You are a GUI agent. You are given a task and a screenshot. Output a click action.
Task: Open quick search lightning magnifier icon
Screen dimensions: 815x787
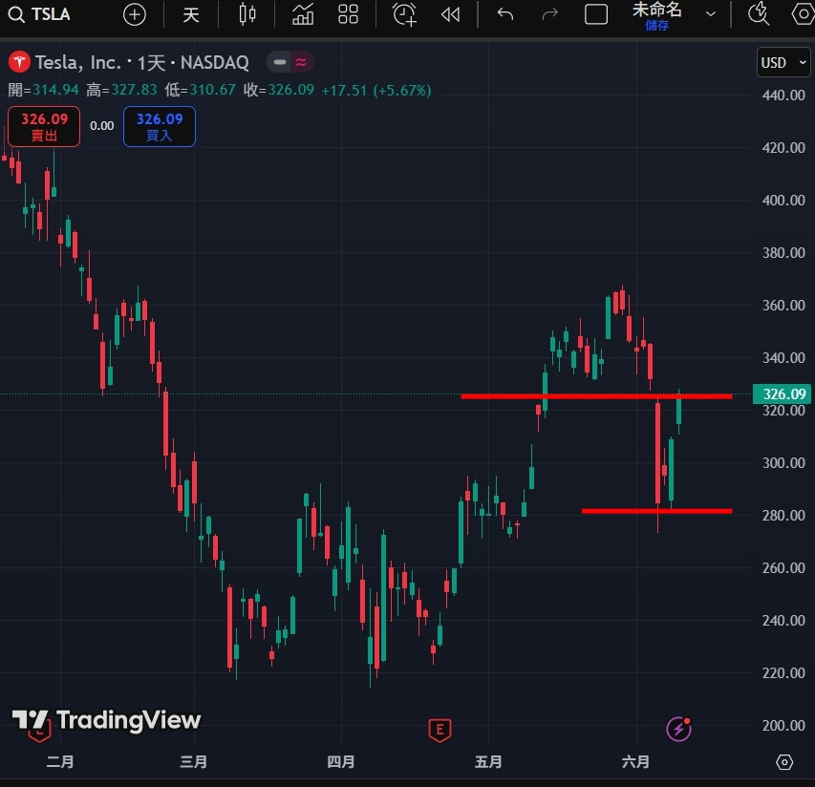click(x=759, y=13)
